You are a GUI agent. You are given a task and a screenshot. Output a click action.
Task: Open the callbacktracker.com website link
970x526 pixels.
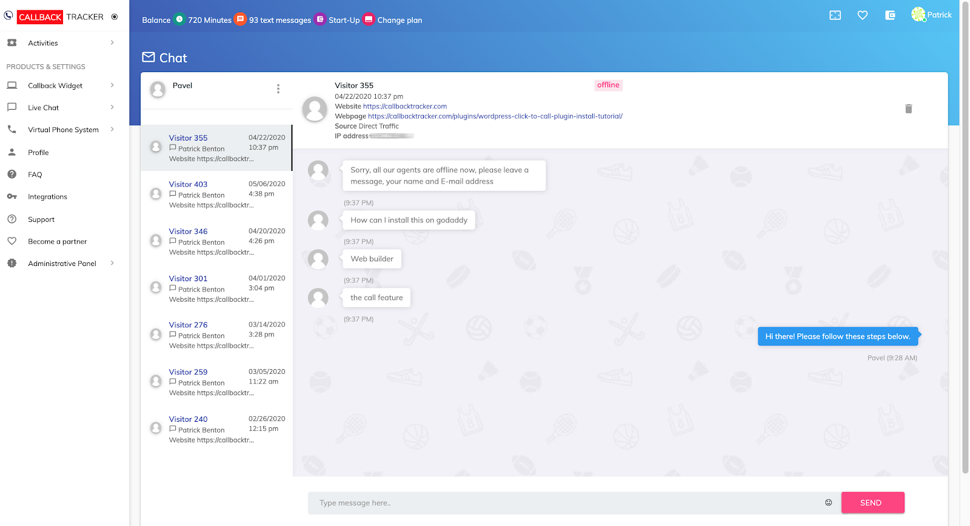click(404, 107)
